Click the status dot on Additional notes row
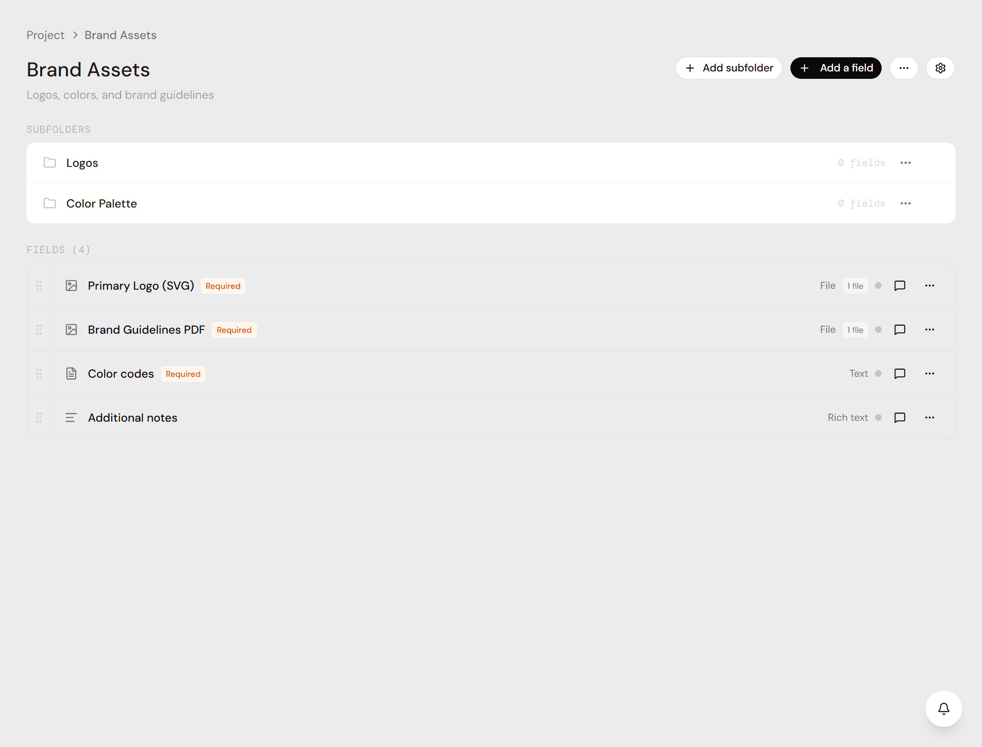Screen dimensions: 982x747 tap(878, 417)
